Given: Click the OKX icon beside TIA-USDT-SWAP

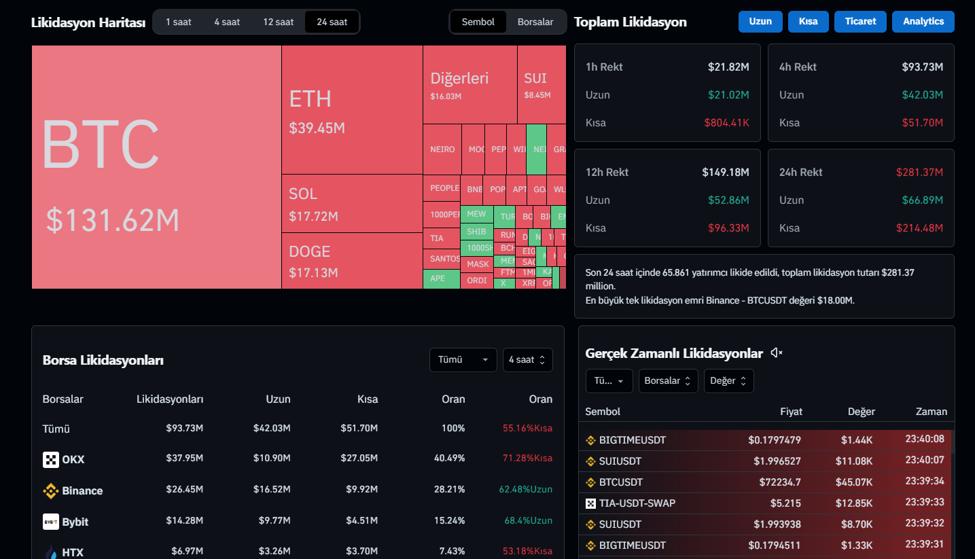Looking at the screenshot, I should (590, 503).
